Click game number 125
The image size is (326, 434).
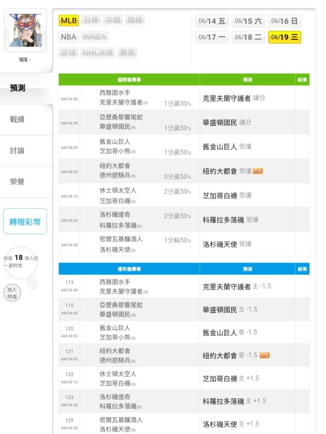69,421
